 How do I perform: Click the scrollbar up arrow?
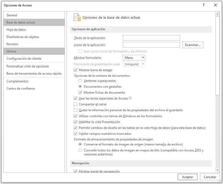[x=217, y=14]
